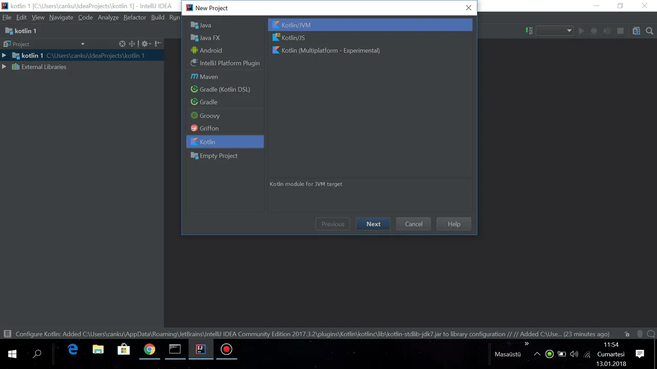Screen dimensions: 657x369
Task: Click the Run play icon
Action: pos(582,31)
